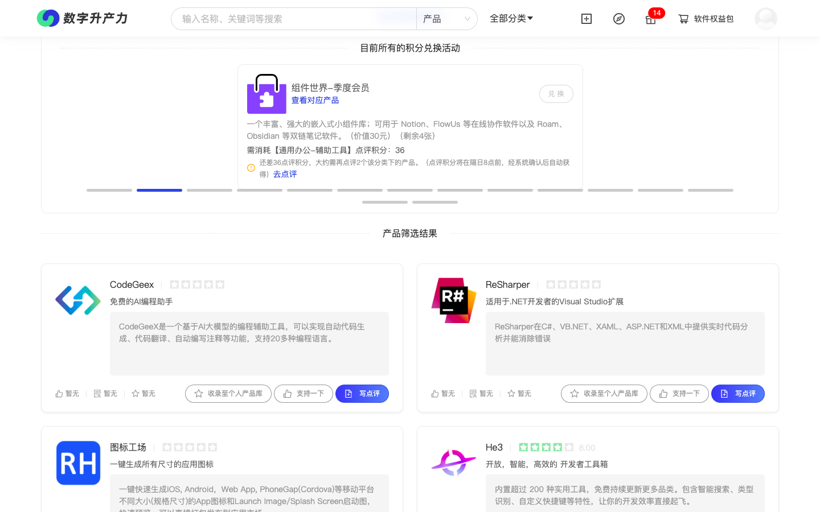Select the last indicator bar in second row

click(435, 202)
